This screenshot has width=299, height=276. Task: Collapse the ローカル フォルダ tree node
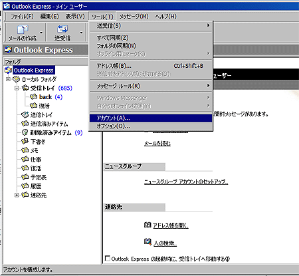pyautogui.click(x=8, y=79)
